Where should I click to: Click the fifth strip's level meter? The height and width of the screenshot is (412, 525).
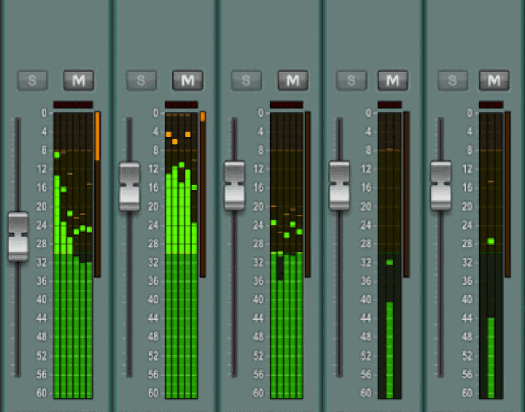coord(491,255)
